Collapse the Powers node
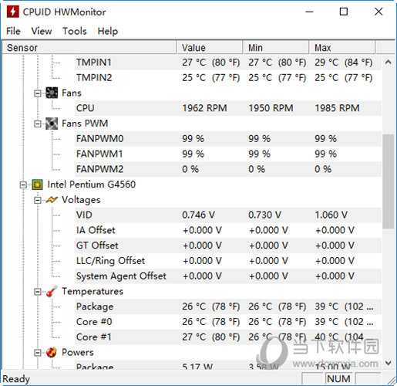Viewport: 397px width, 386px height. [x=38, y=353]
